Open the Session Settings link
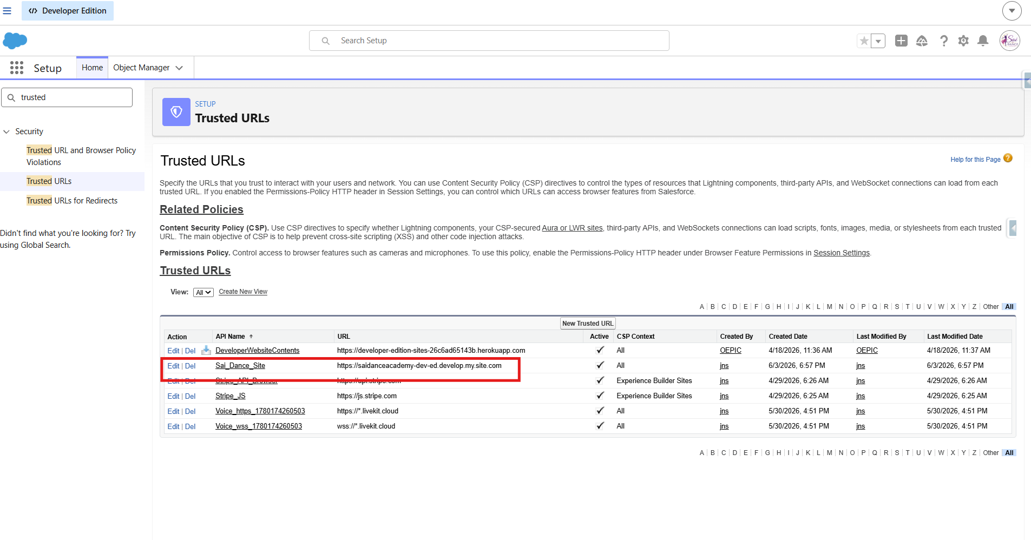This screenshot has height=540, width=1031. (842, 253)
